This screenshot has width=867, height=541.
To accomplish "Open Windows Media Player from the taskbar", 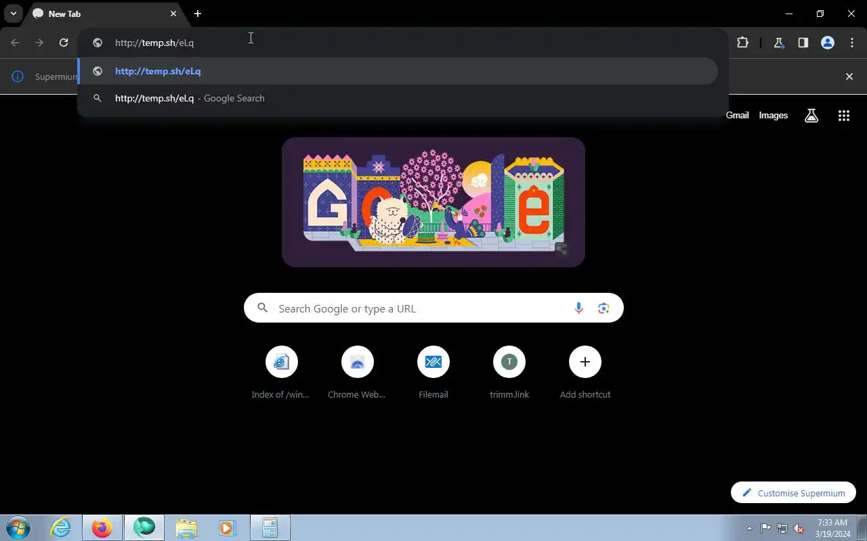I will 228,527.
